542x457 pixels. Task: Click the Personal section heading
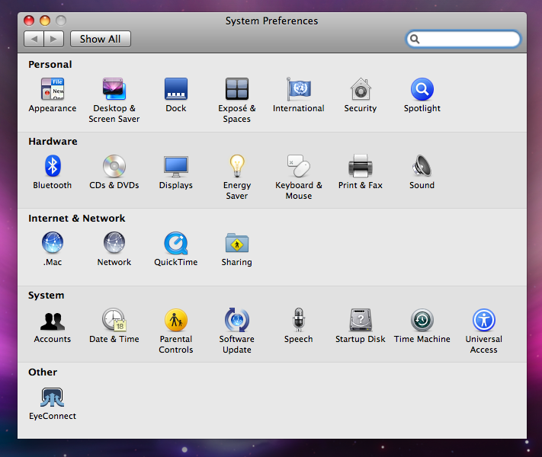(x=50, y=64)
